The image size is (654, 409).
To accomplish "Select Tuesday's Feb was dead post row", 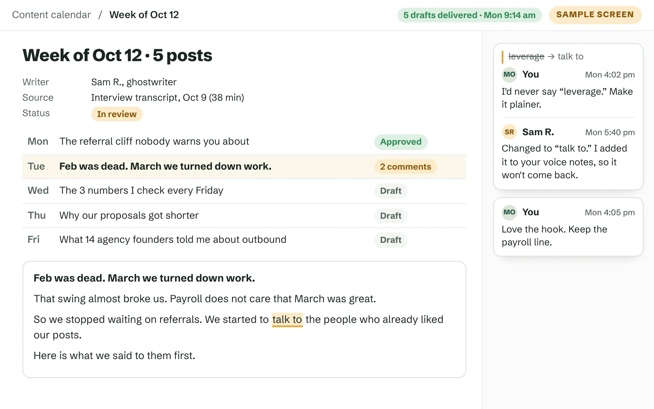I will pos(244,166).
